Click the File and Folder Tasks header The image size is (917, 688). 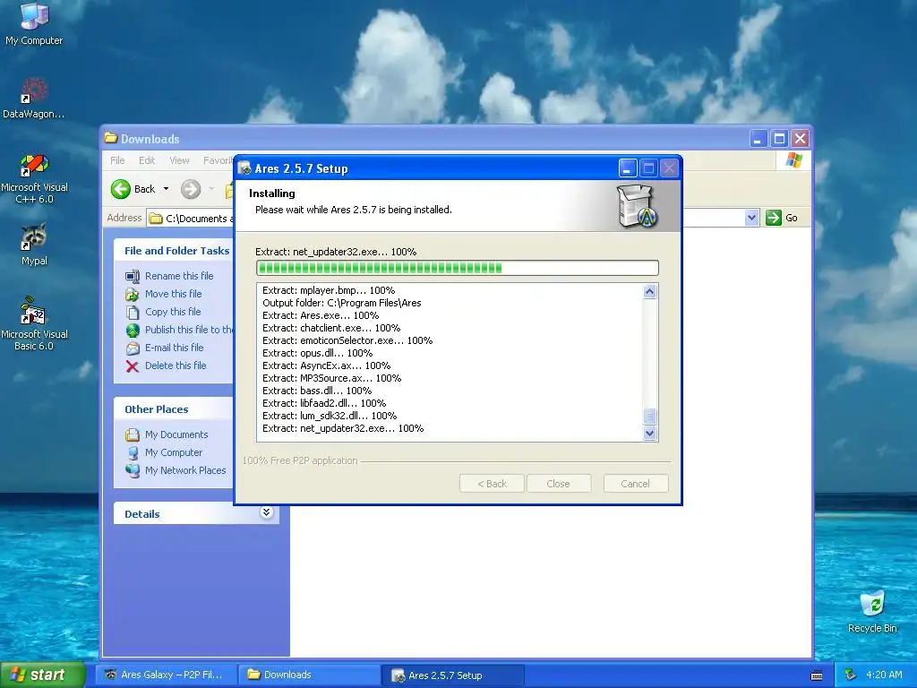[x=176, y=251]
